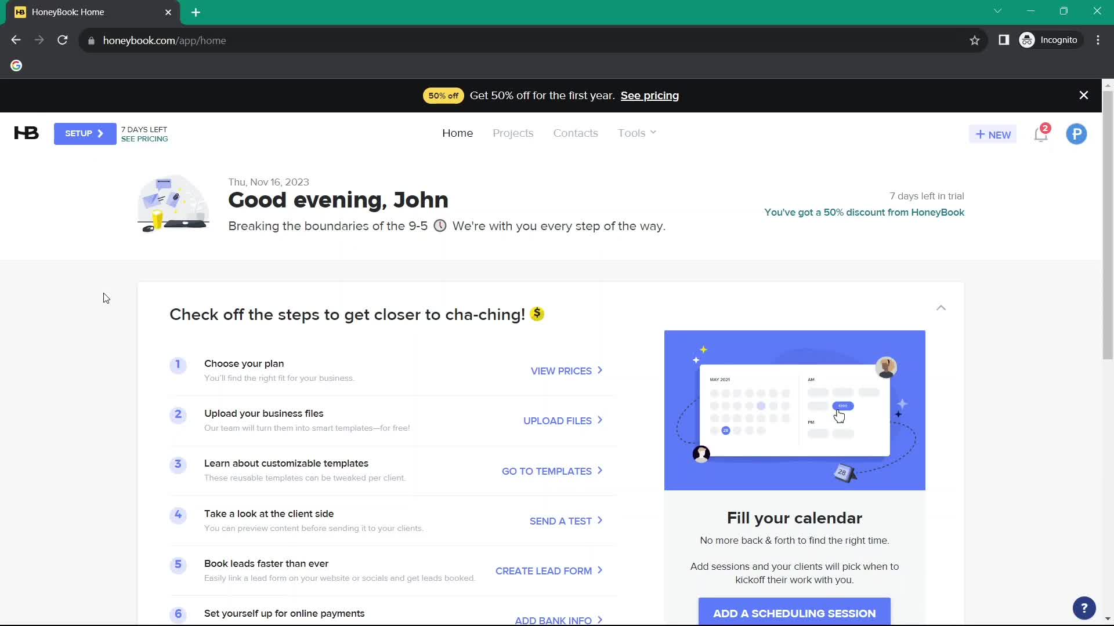Click the Google bookmark icon
The width and height of the screenshot is (1114, 626).
(16, 65)
